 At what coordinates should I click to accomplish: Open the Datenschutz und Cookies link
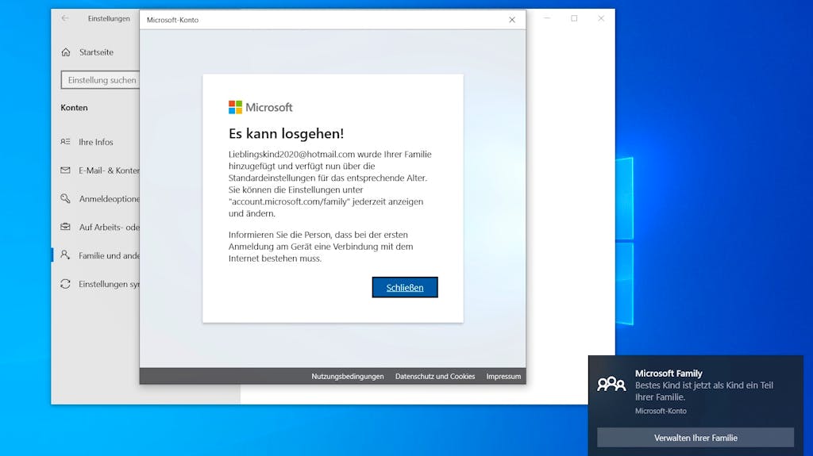[435, 376]
